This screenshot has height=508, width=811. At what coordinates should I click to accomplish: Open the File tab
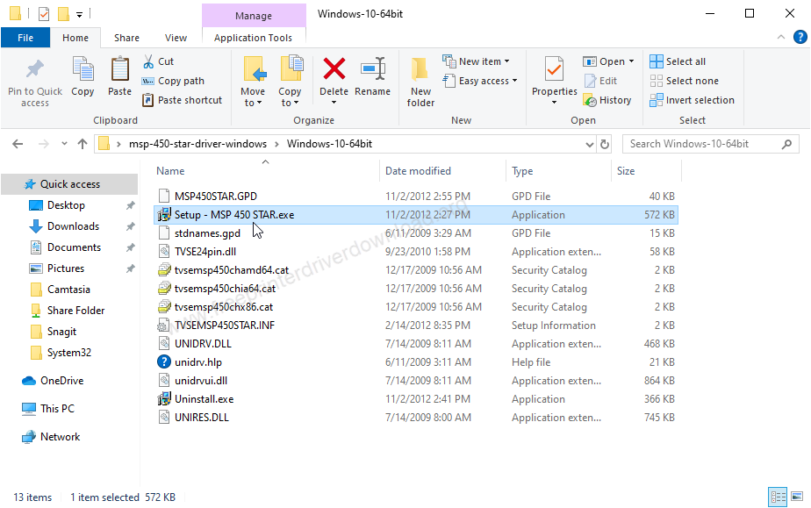point(25,38)
